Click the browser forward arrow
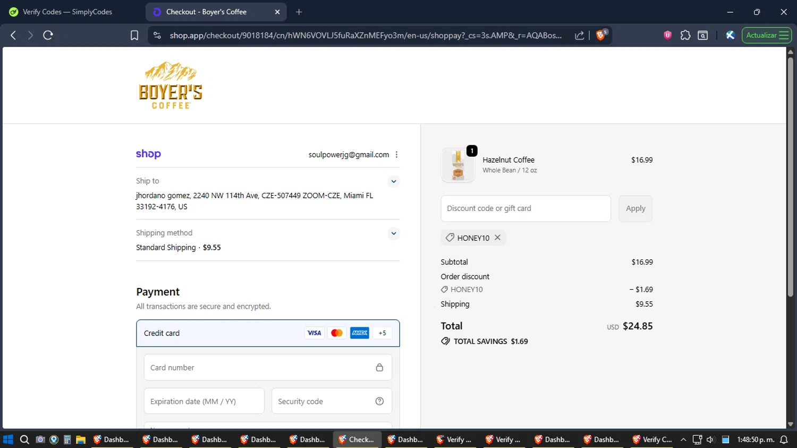 pos(30,35)
